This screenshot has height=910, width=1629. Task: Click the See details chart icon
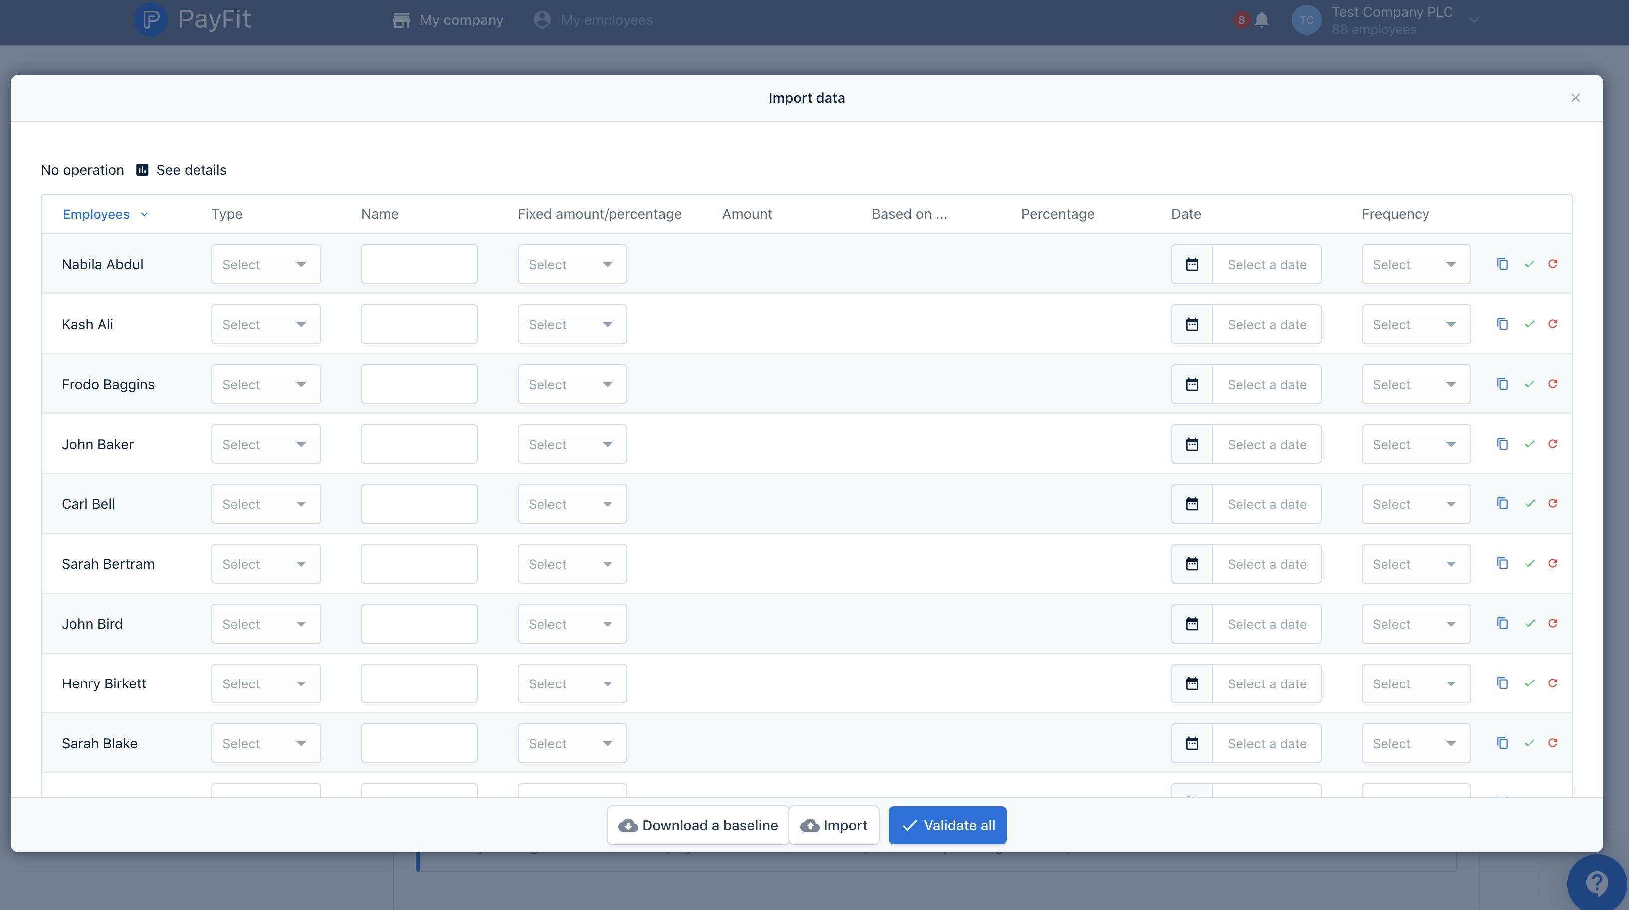tap(142, 170)
